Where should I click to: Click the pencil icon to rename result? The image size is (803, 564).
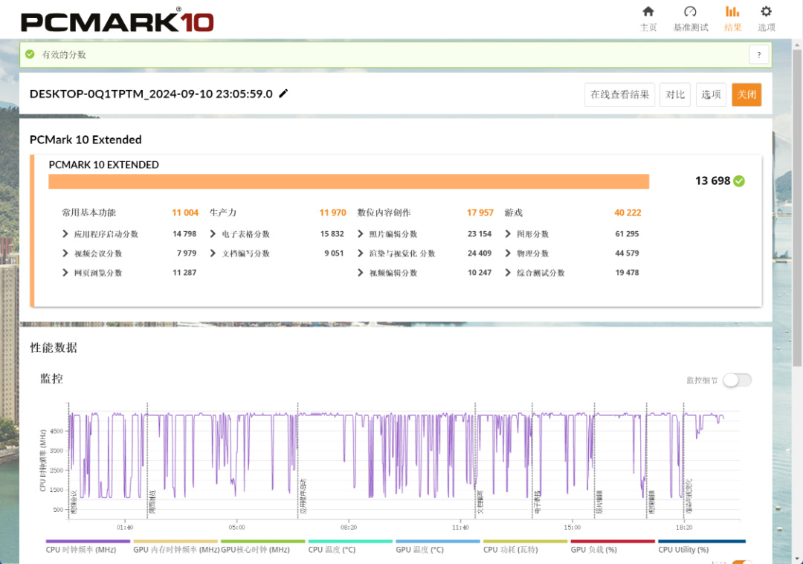coord(283,93)
